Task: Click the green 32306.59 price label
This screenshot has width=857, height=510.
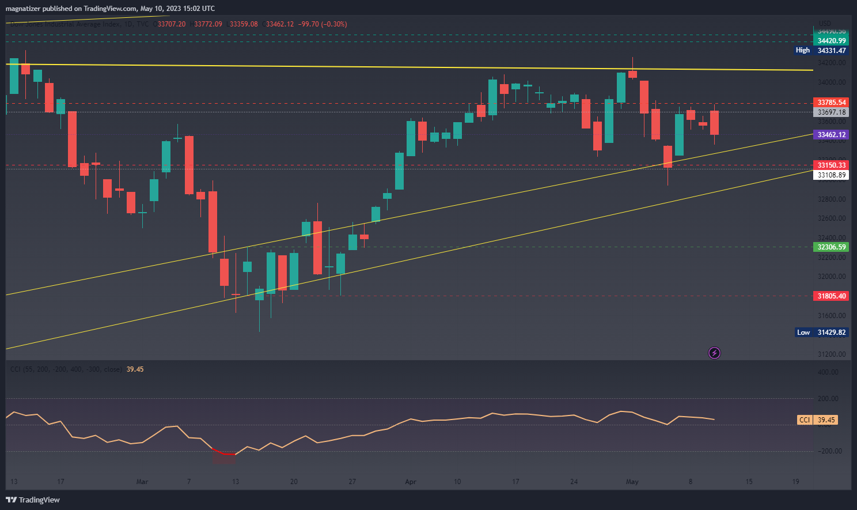Action: coord(831,247)
